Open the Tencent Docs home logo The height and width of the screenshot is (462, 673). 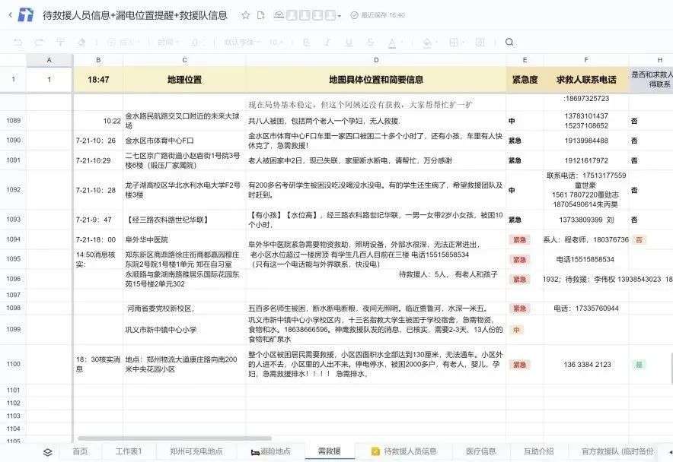(x=26, y=15)
